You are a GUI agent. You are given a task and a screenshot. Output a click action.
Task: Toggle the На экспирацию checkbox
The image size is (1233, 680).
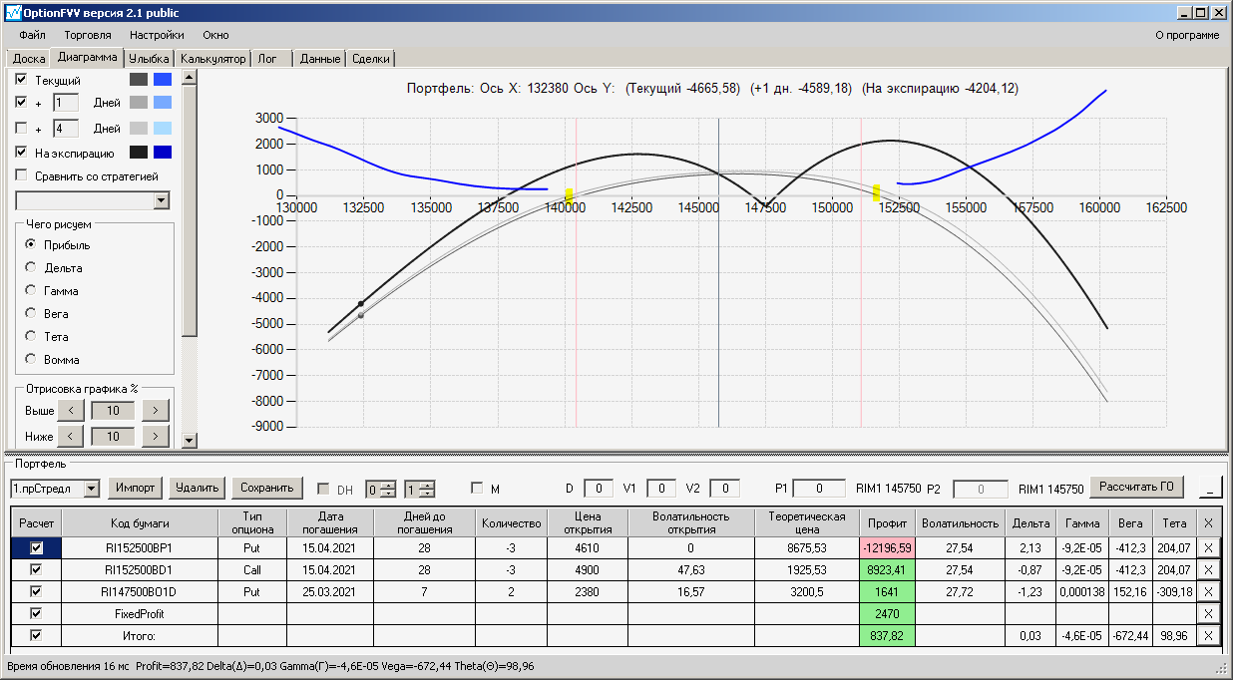(x=22, y=153)
